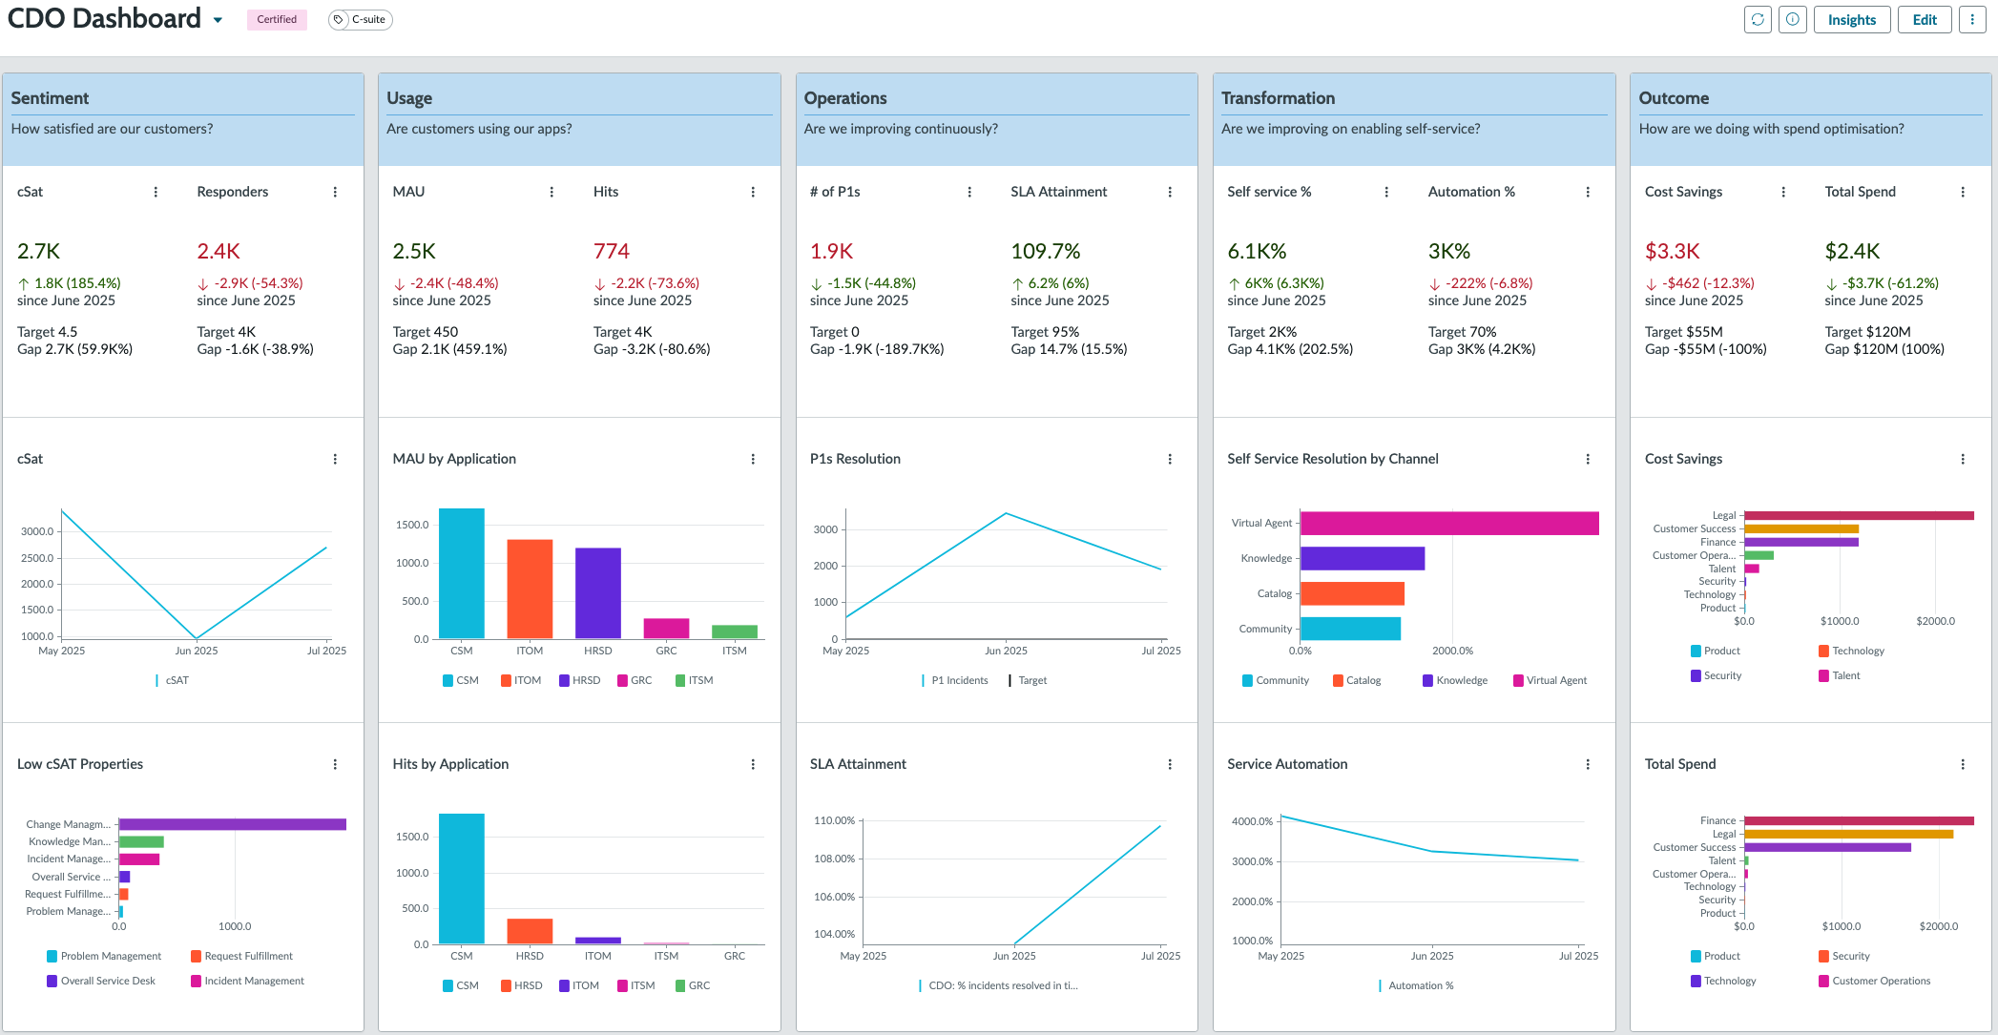Open the cSat score widget options menu

156,192
